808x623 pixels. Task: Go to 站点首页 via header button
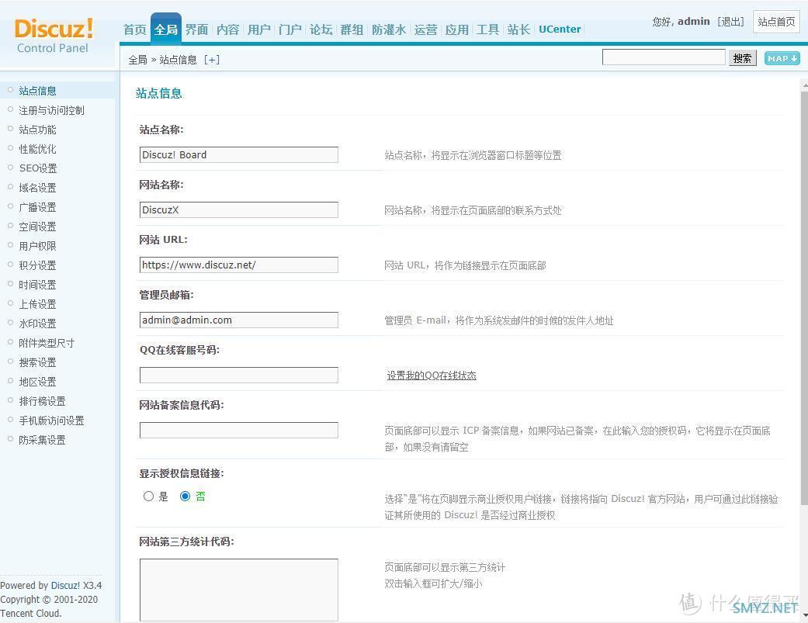coord(776,22)
